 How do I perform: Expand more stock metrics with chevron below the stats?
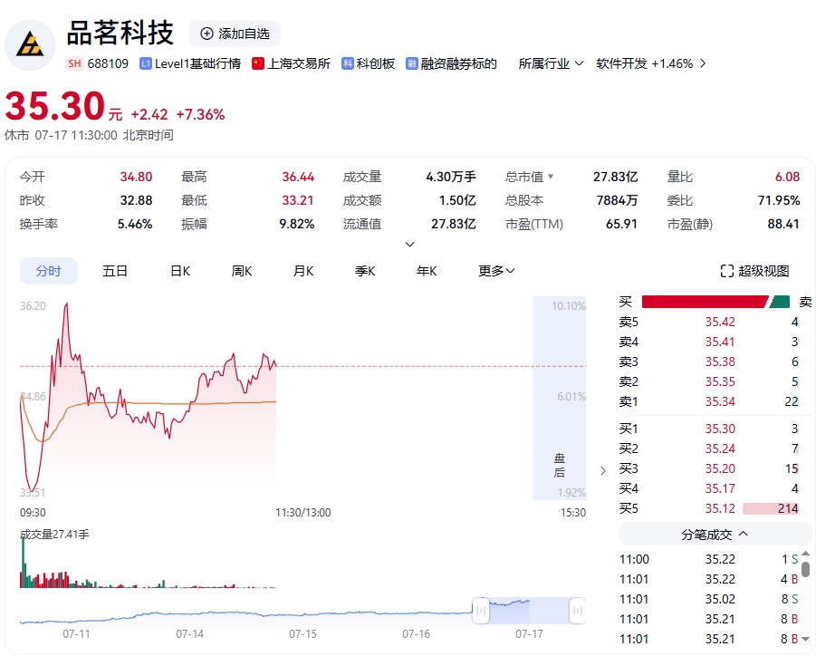pos(409,244)
